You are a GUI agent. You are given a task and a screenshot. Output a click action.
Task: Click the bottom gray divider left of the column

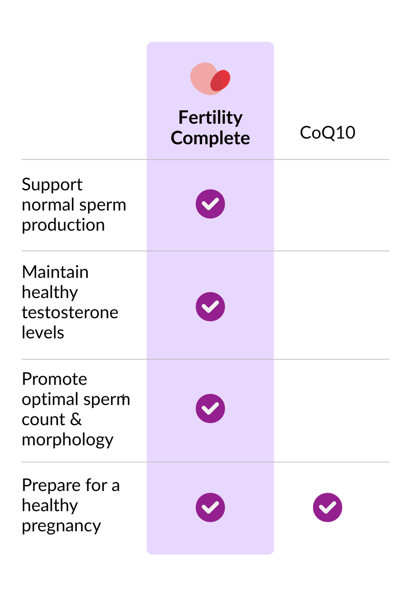click(82, 462)
